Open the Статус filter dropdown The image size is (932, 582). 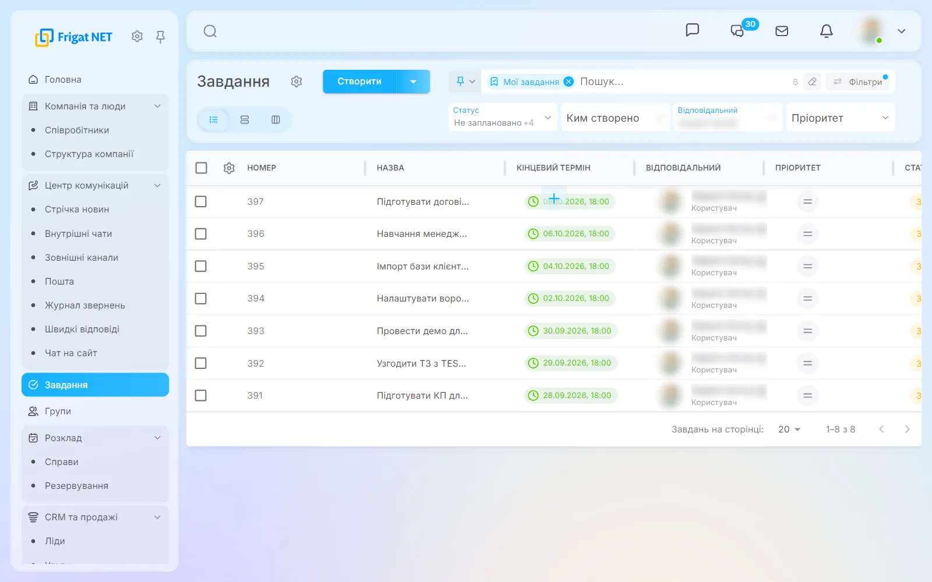503,117
